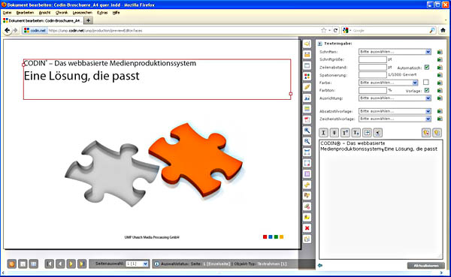Image resolution: width=451 pixels, height=277 pixels.
Task: Click green icon in Absatzstilvorlage row
Action: point(440,111)
